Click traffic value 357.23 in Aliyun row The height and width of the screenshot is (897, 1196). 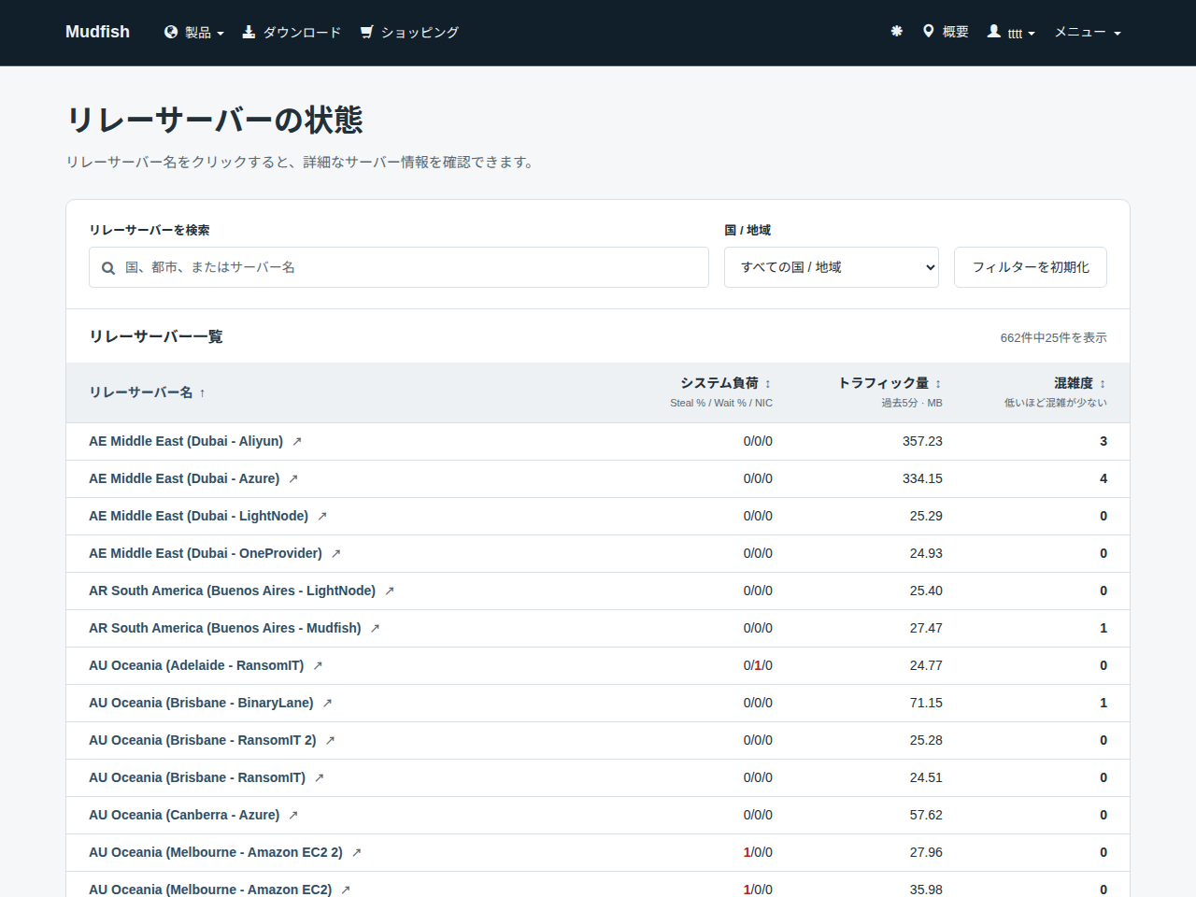(922, 441)
